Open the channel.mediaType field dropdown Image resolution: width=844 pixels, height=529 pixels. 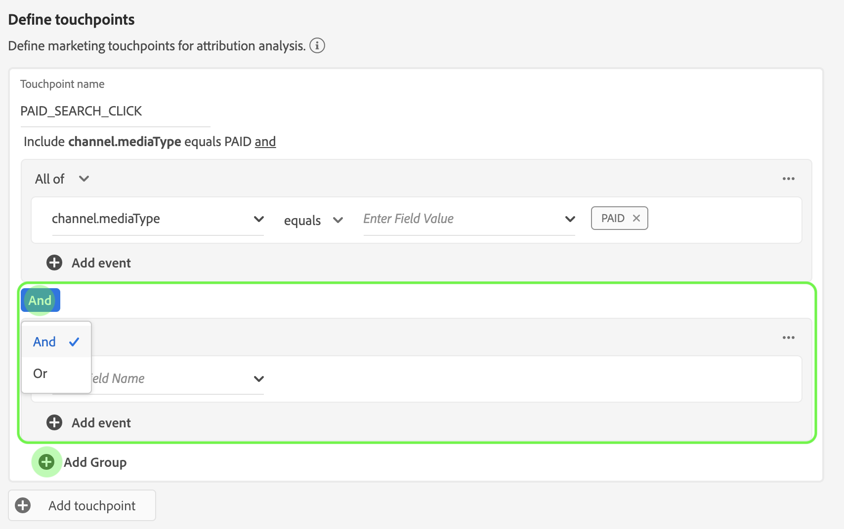[258, 219]
